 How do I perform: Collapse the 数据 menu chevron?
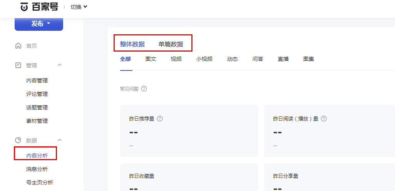click(x=60, y=140)
